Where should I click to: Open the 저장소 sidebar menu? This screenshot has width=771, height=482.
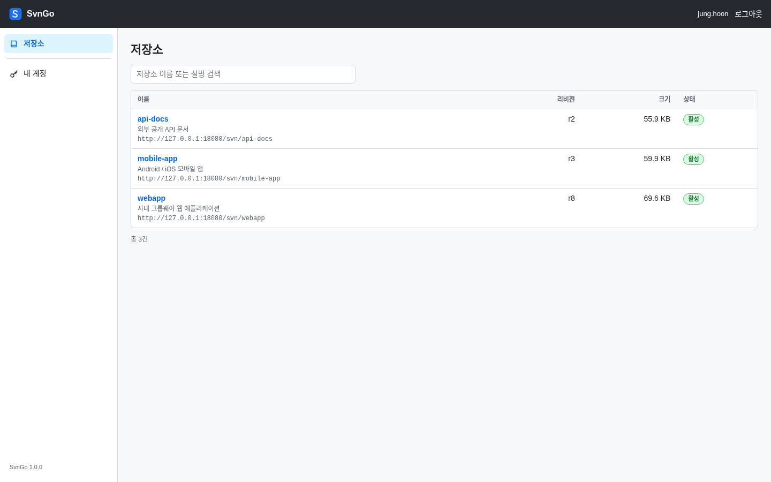[58, 44]
